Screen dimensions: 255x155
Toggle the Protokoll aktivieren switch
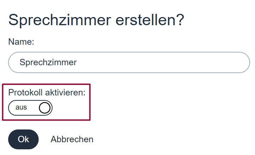(30, 108)
